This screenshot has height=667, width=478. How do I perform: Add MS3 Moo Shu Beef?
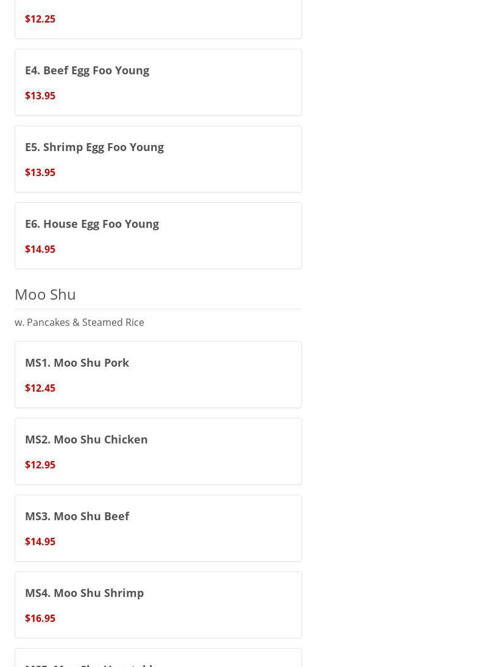(x=77, y=516)
